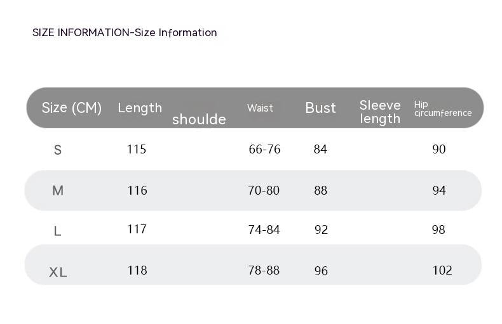Select the M size row label

[58, 191]
